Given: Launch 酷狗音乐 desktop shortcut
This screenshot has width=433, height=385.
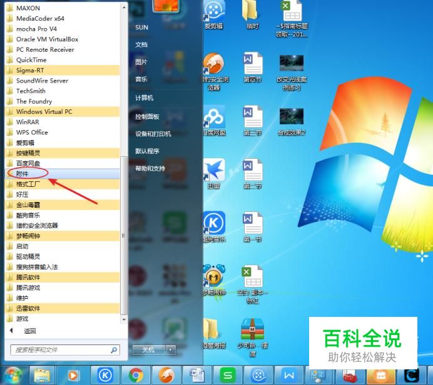Looking at the screenshot, I should tap(214, 227).
